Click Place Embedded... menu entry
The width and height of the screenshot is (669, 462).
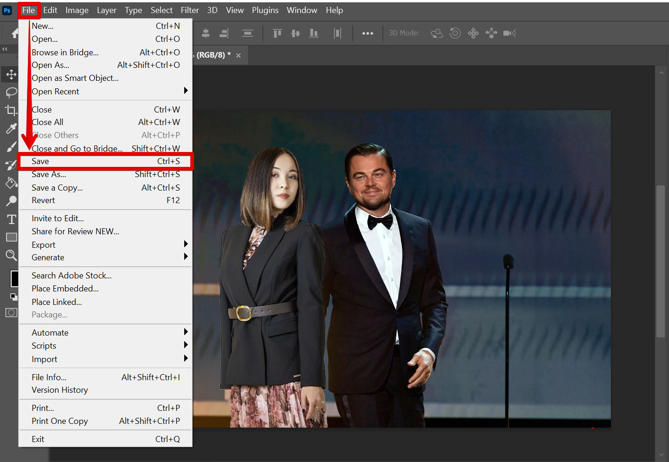click(65, 289)
